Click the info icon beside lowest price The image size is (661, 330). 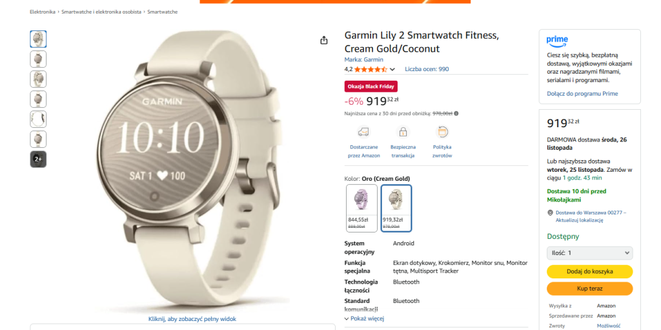(456, 114)
